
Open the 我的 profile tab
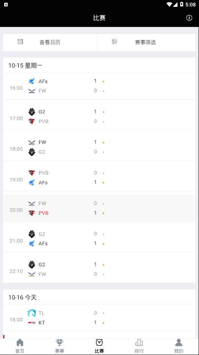(179, 346)
